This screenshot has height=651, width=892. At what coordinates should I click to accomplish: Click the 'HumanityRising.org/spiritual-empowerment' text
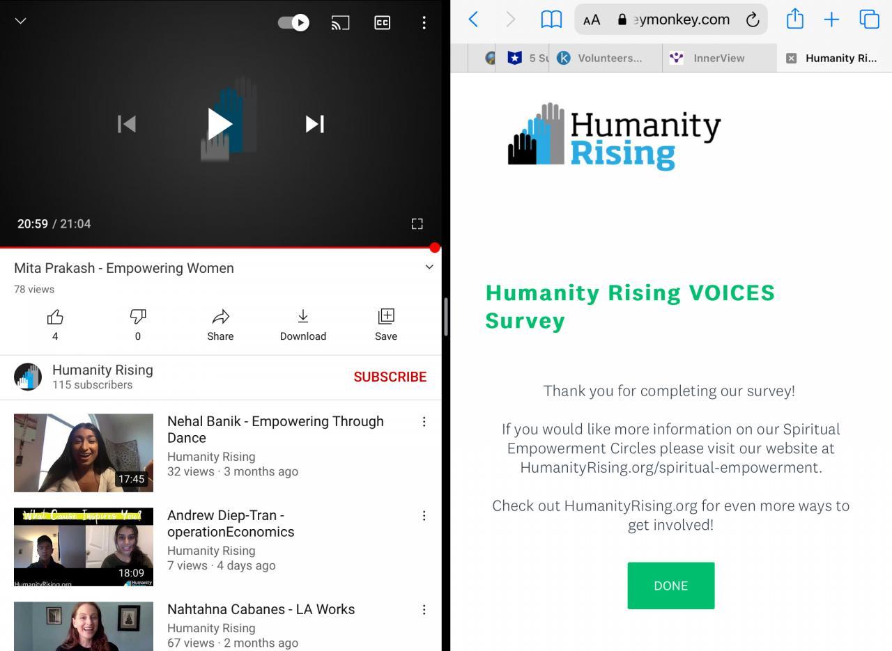[670, 467]
